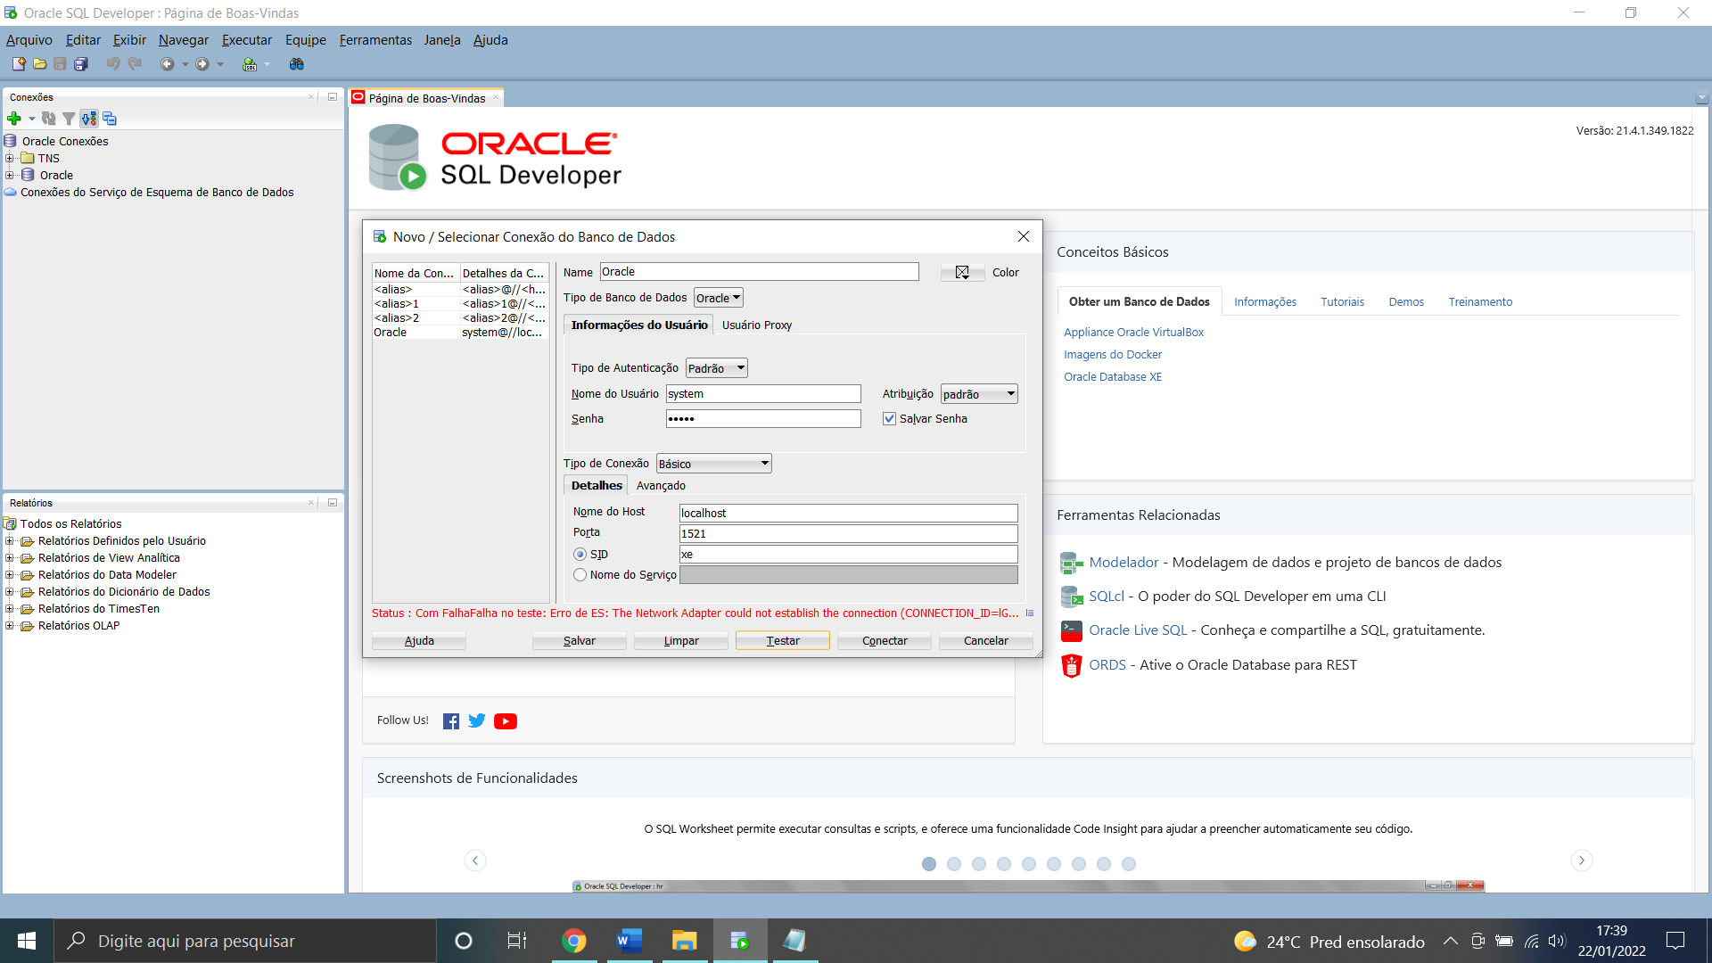Click the Cancelar button

[x=986, y=641]
